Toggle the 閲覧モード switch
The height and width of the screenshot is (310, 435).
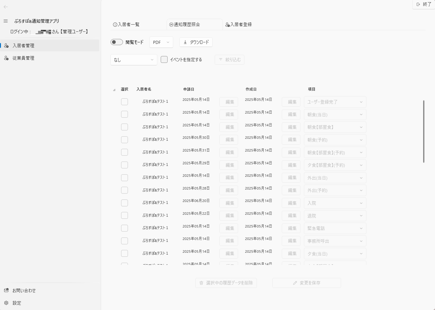pos(117,42)
